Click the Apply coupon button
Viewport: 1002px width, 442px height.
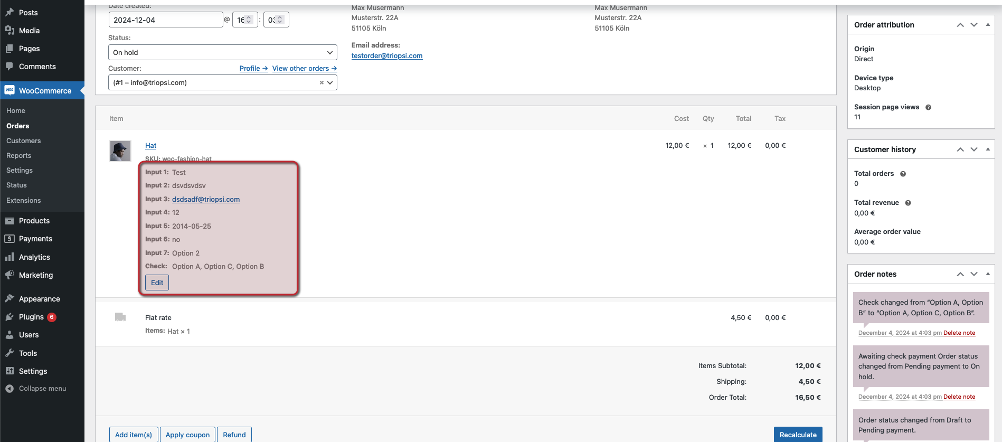[x=187, y=435]
